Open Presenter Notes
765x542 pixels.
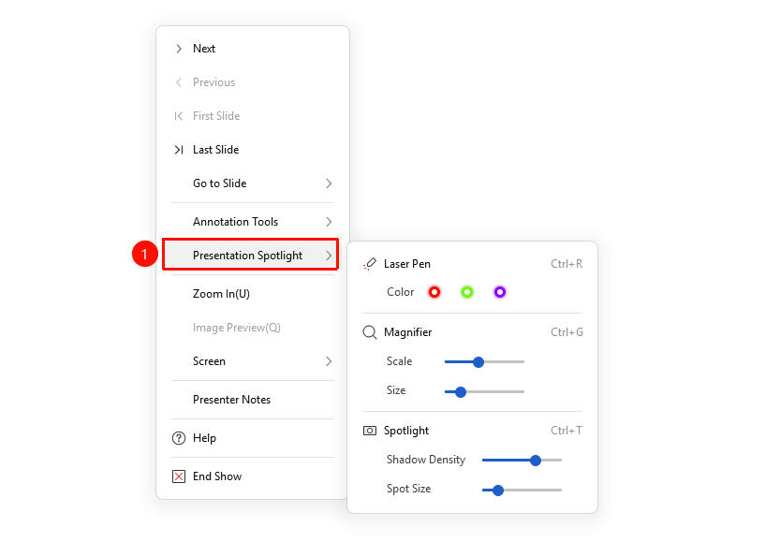[253, 400]
